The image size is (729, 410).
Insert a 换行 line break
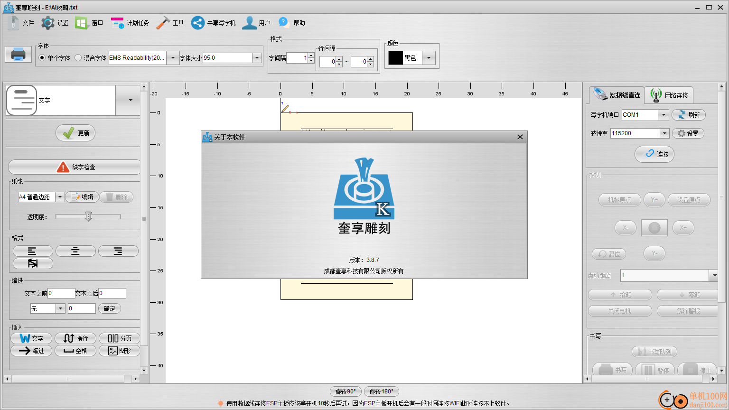tap(75, 338)
